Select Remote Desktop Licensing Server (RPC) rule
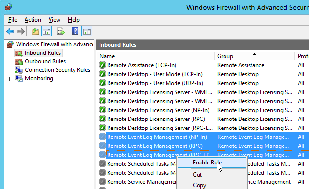Image resolution: width=309 pixels, height=189 pixels. tap(156, 119)
